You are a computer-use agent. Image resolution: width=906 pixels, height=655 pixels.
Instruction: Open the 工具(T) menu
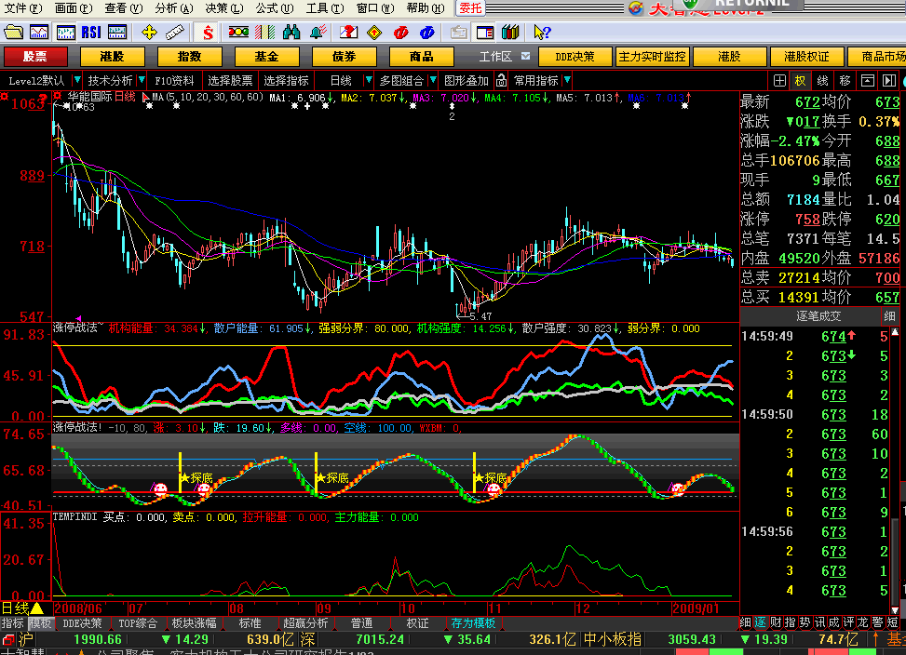point(325,8)
